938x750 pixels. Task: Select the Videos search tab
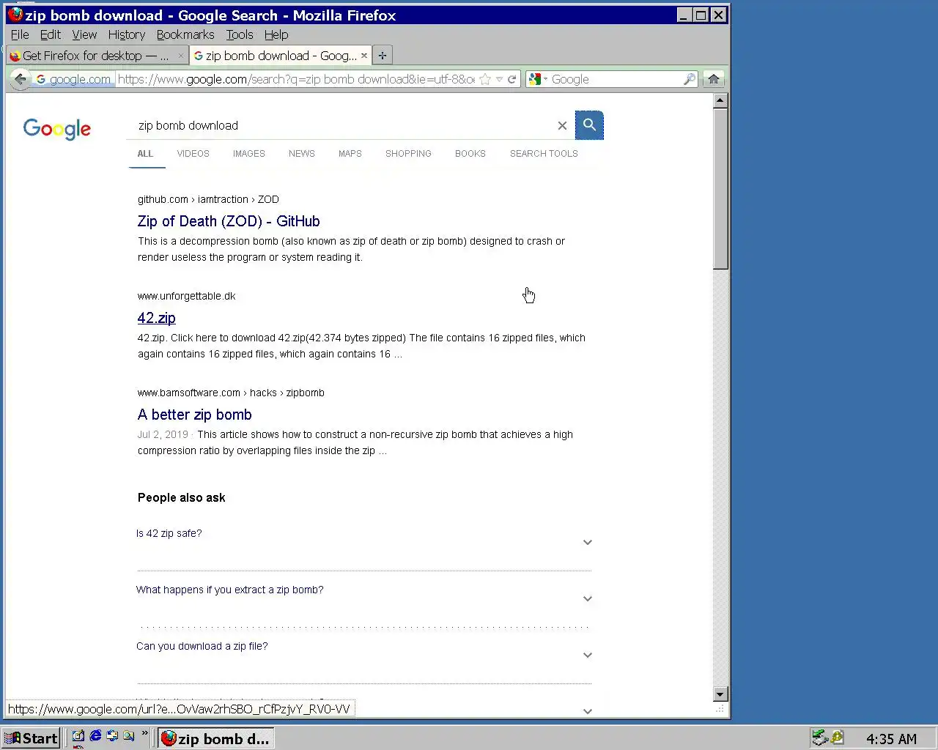point(193,154)
